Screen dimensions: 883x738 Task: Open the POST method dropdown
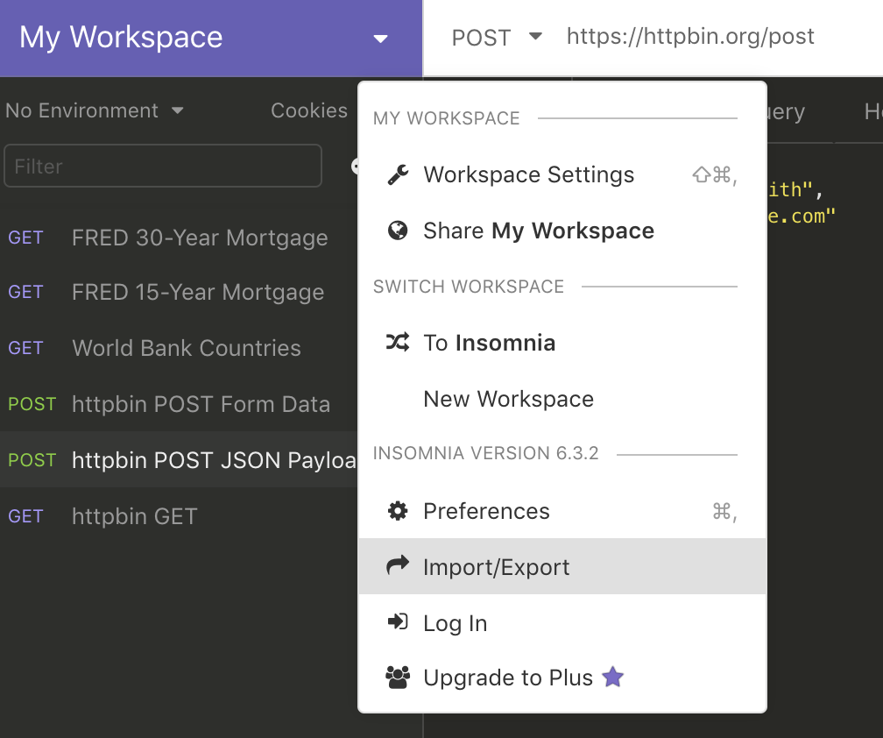497,37
